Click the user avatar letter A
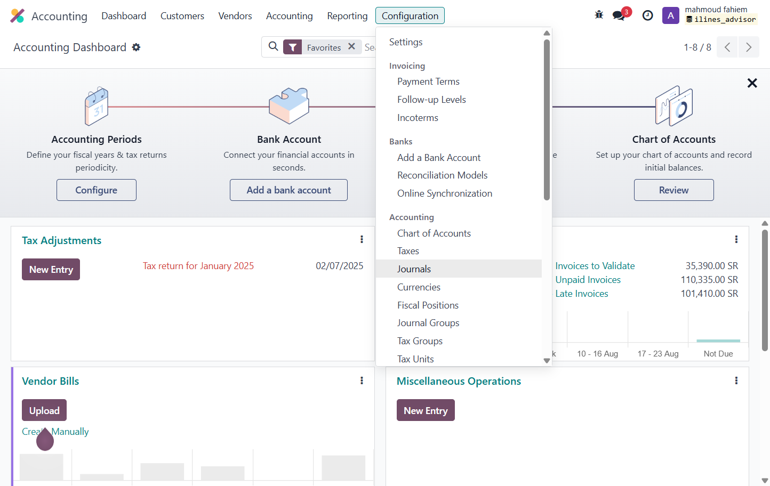Screen dimensions: 770x486 click(x=670, y=15)
